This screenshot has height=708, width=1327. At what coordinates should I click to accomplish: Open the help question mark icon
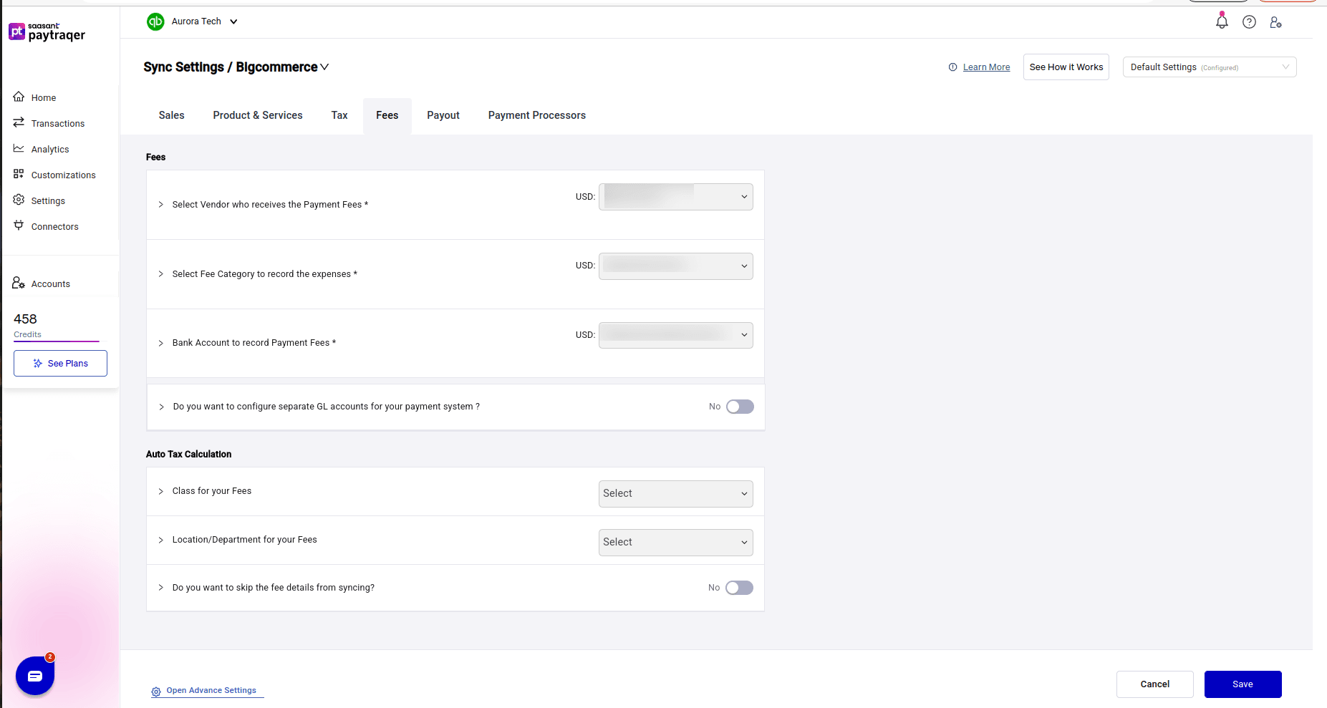tap(1249, 22)
